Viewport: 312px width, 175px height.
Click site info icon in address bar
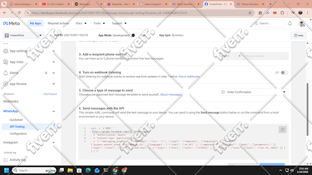coord(28,13)
